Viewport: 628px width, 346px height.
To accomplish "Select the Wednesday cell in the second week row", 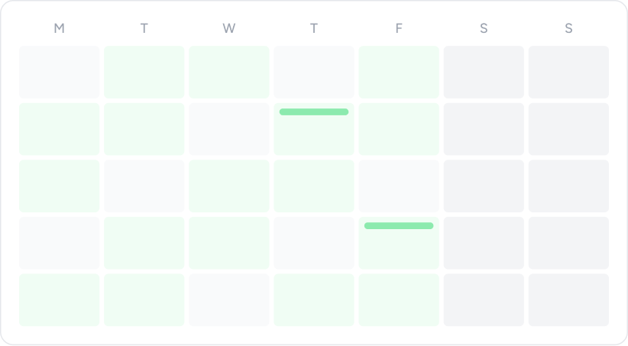I will 229,129.
